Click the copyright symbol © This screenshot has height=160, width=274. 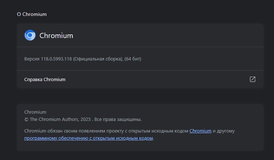26,119
